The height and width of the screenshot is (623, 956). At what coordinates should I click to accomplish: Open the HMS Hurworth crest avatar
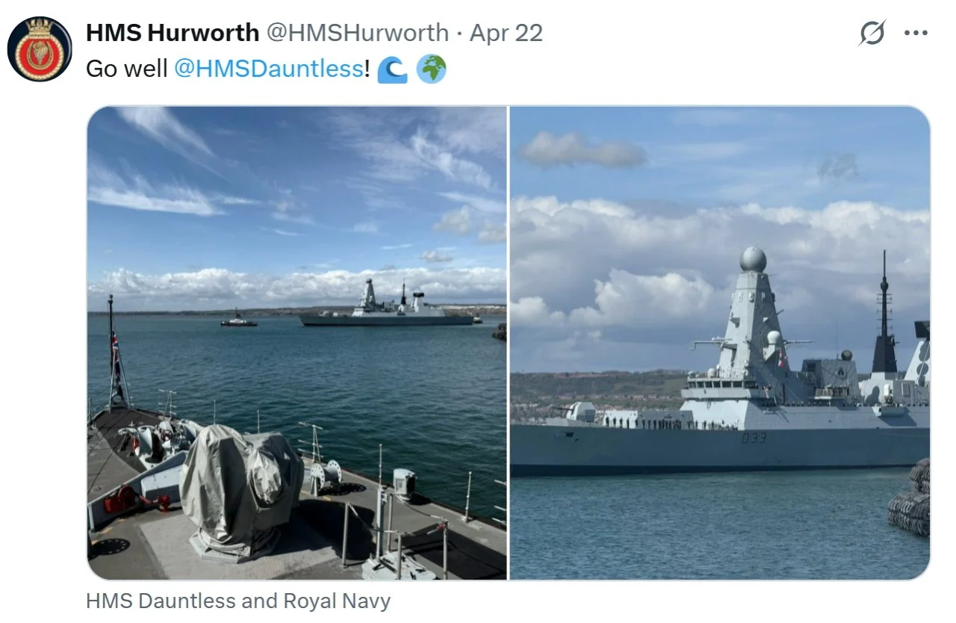click(x=40, y=49)
